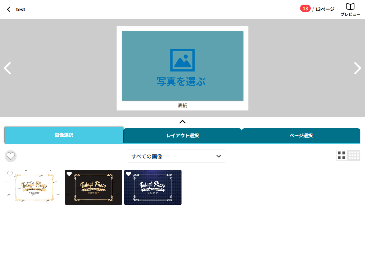Viewport: 365px width, 257px height.
Task: Switch to small grid view
Action: point(354,155)
